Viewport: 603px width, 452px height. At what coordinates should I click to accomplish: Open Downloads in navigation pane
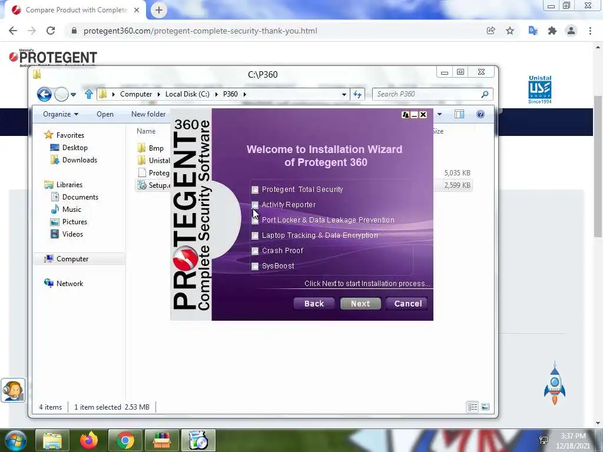click(x=79, y=160)
